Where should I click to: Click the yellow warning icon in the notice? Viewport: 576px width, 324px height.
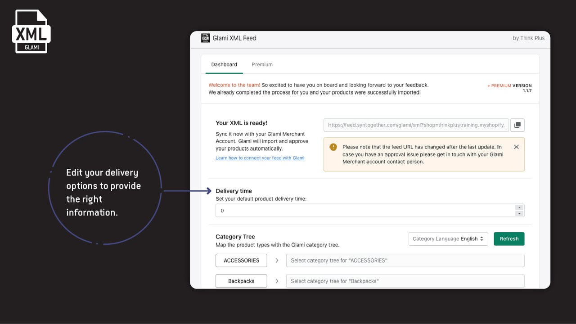333,147
